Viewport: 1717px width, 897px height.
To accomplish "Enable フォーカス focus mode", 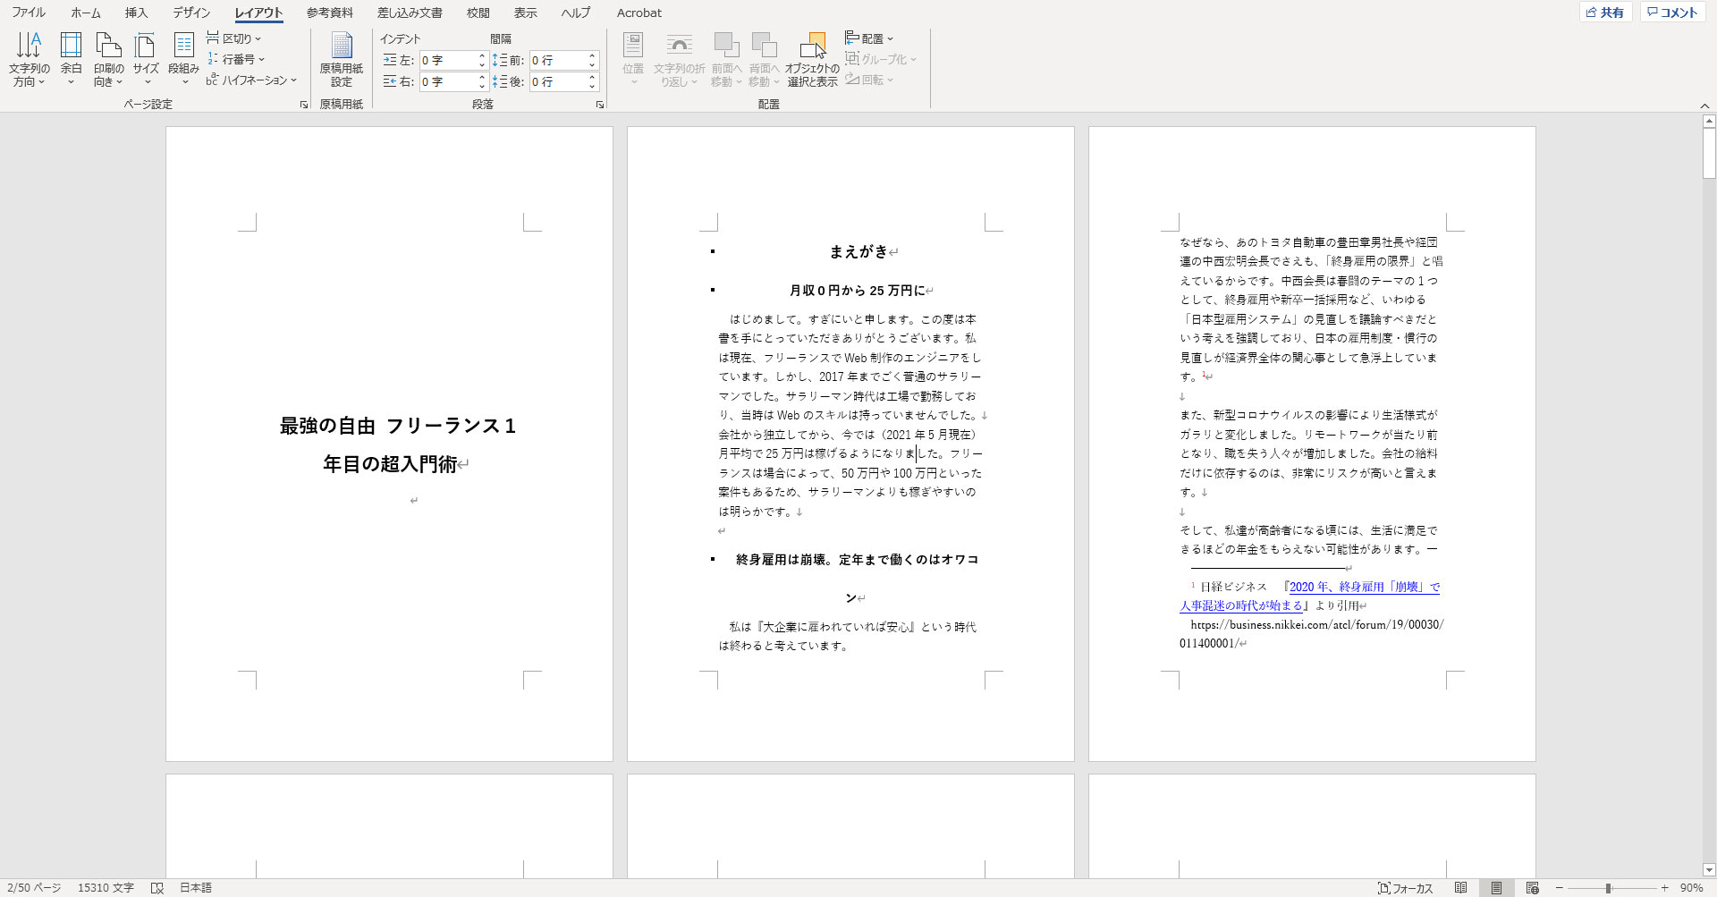I will tap(1406, 888).
